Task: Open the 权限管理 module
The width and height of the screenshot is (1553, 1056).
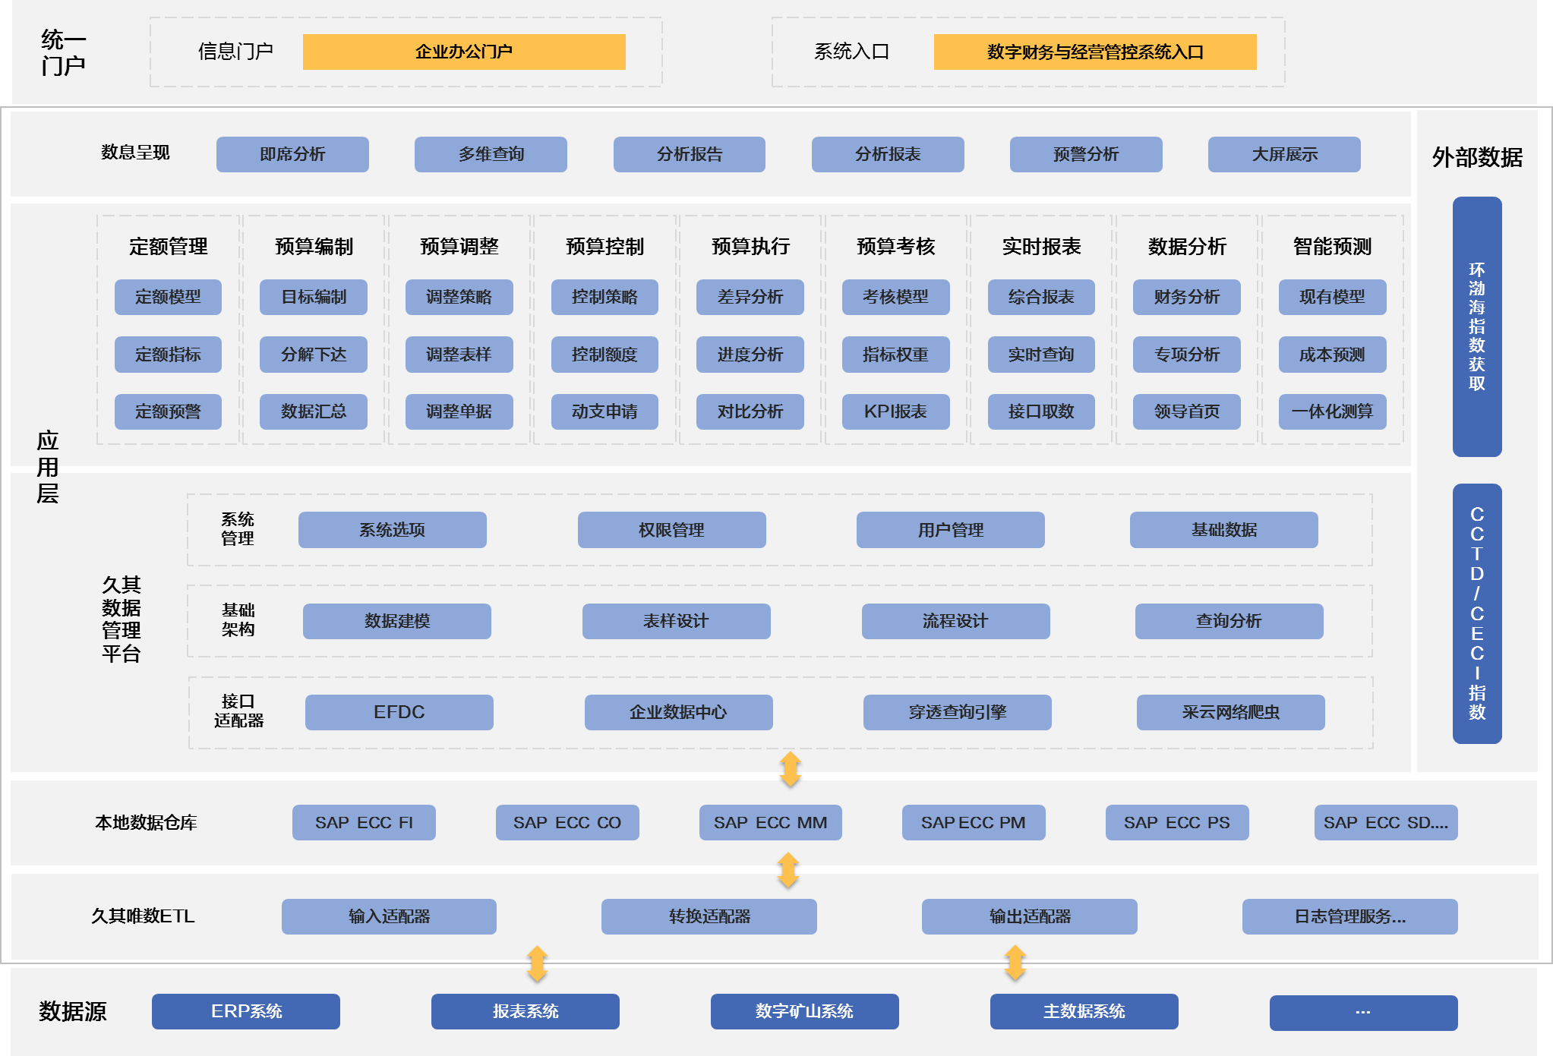Action: pos(671,530)
